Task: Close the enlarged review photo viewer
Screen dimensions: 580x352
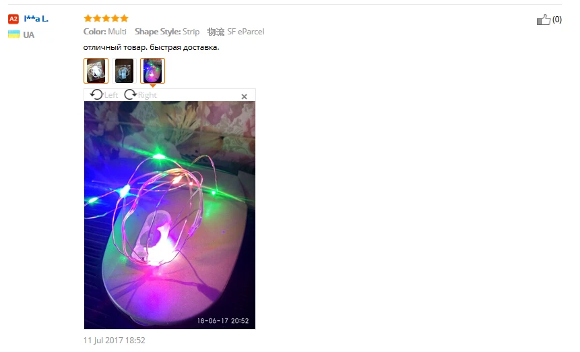Action: (244, 96)
